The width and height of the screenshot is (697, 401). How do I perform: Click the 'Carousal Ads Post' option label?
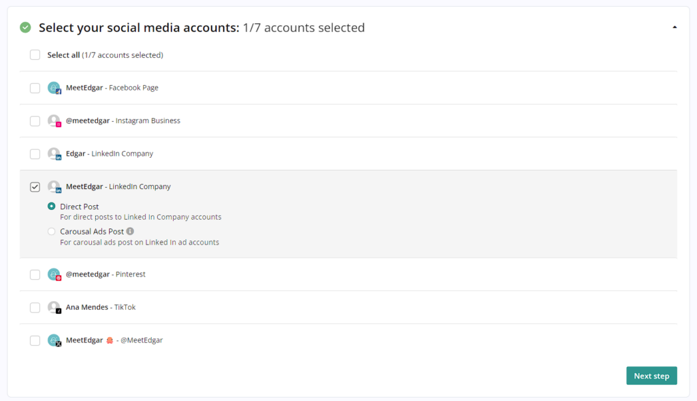coord(92,231)
